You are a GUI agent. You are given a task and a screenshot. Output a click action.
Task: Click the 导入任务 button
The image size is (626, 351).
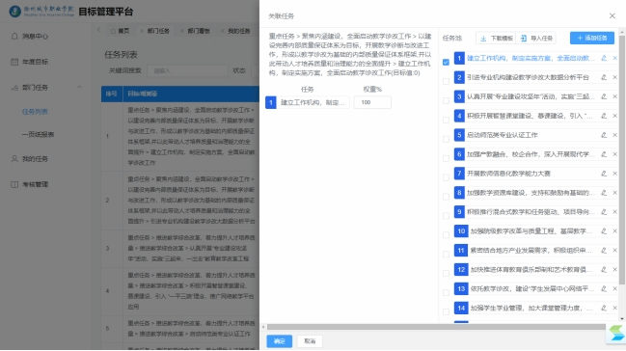536,39
